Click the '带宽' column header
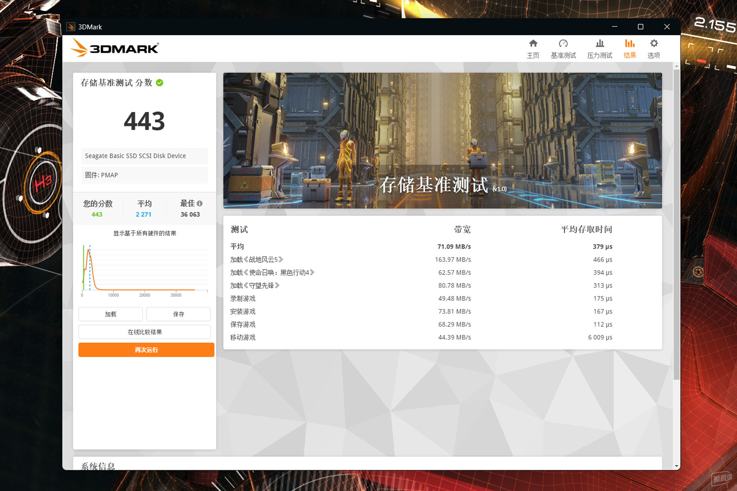Screen dimensions: 737x491 click(x=462, y=229)
